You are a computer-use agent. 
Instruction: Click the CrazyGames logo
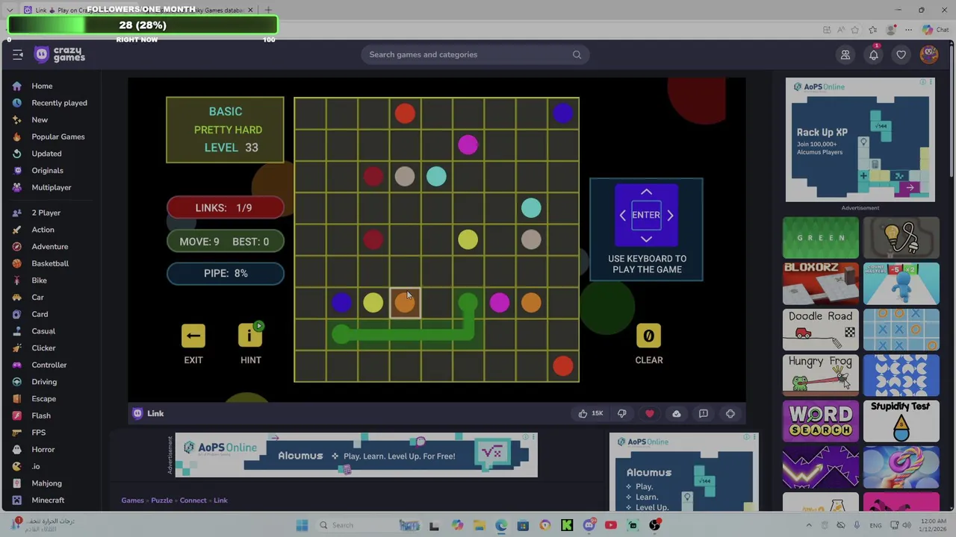60,54
